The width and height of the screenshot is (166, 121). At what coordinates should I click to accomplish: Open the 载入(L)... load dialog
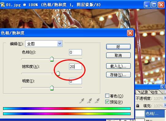[118, 66]
